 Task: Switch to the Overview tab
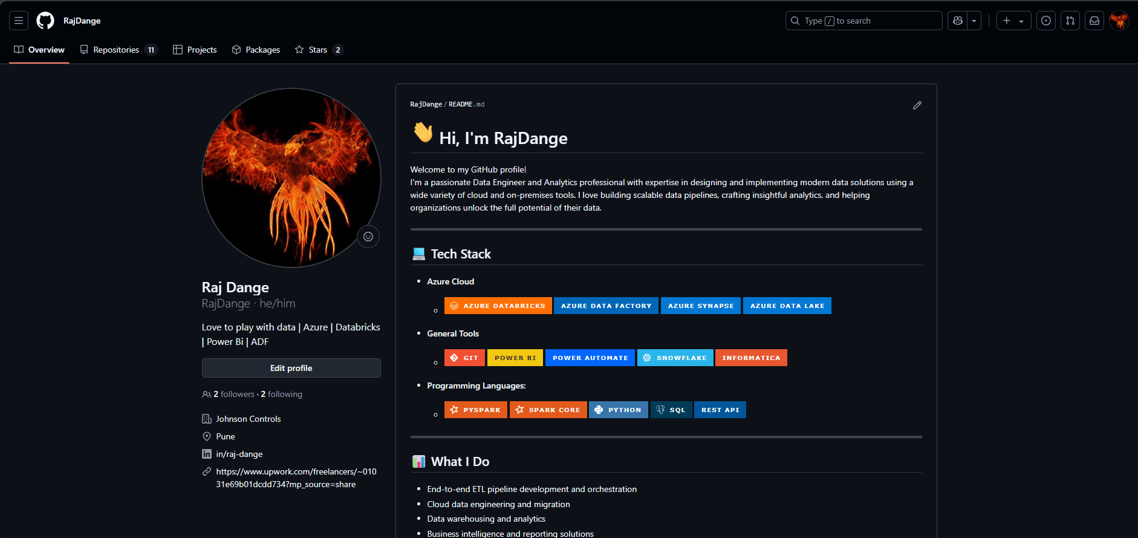[39, 50]
